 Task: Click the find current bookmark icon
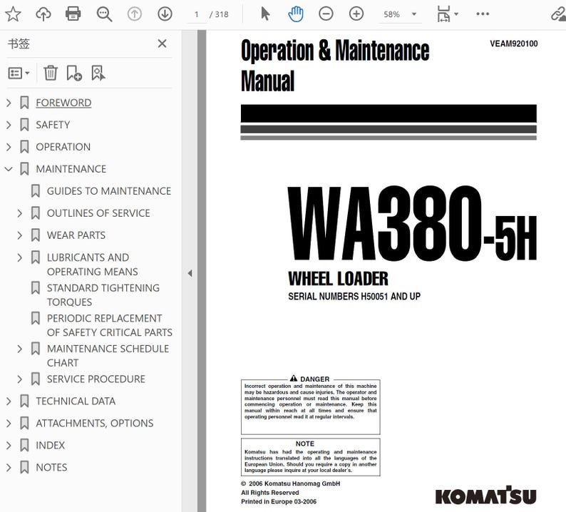[98, 73]
